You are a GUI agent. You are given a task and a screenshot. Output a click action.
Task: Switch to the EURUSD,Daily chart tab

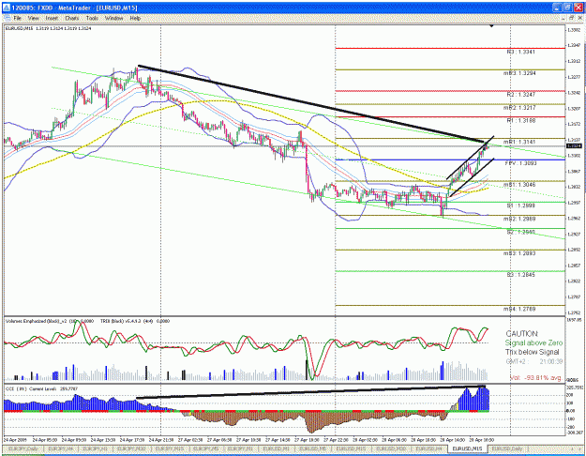(507, 448)
